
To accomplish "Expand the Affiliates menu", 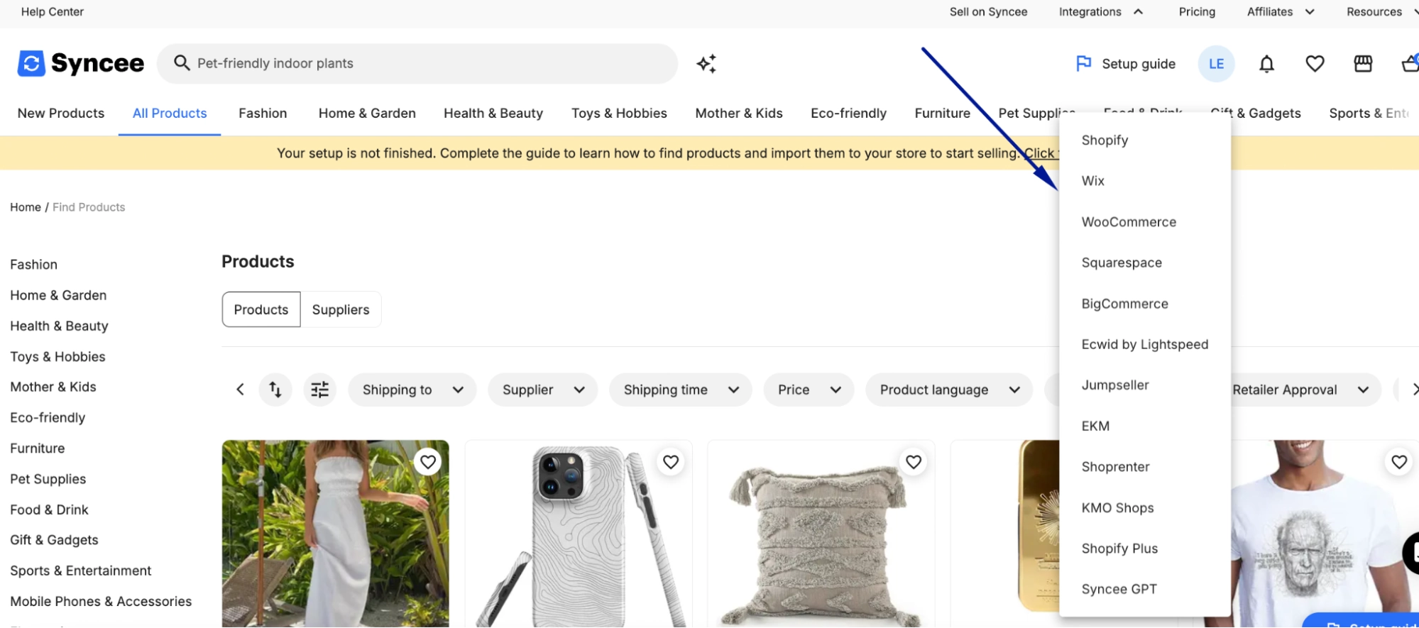I will click(x=1281, y=12).
